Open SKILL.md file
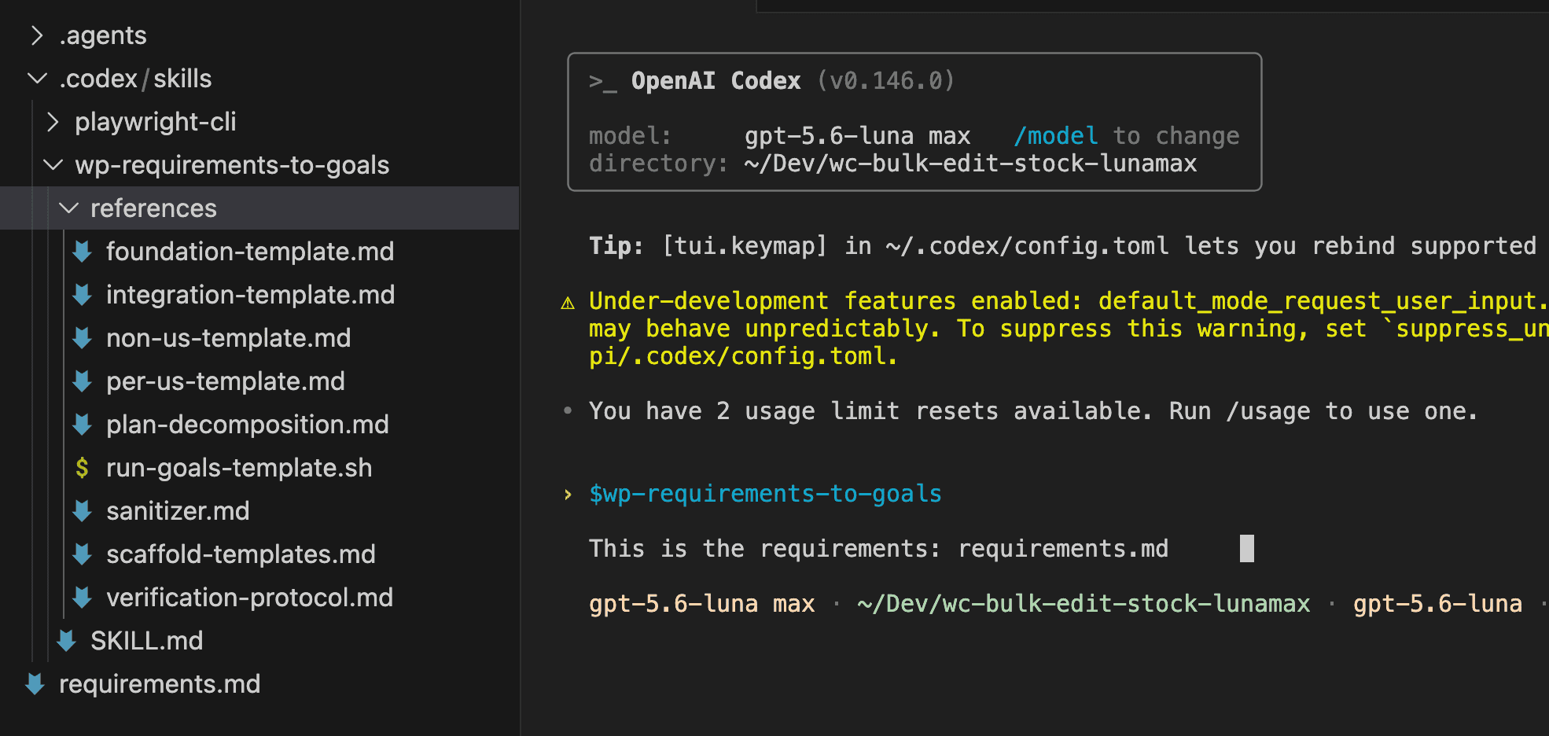Image resolution: width=1549 pixels, height=736 pixels. coord(146,641)
